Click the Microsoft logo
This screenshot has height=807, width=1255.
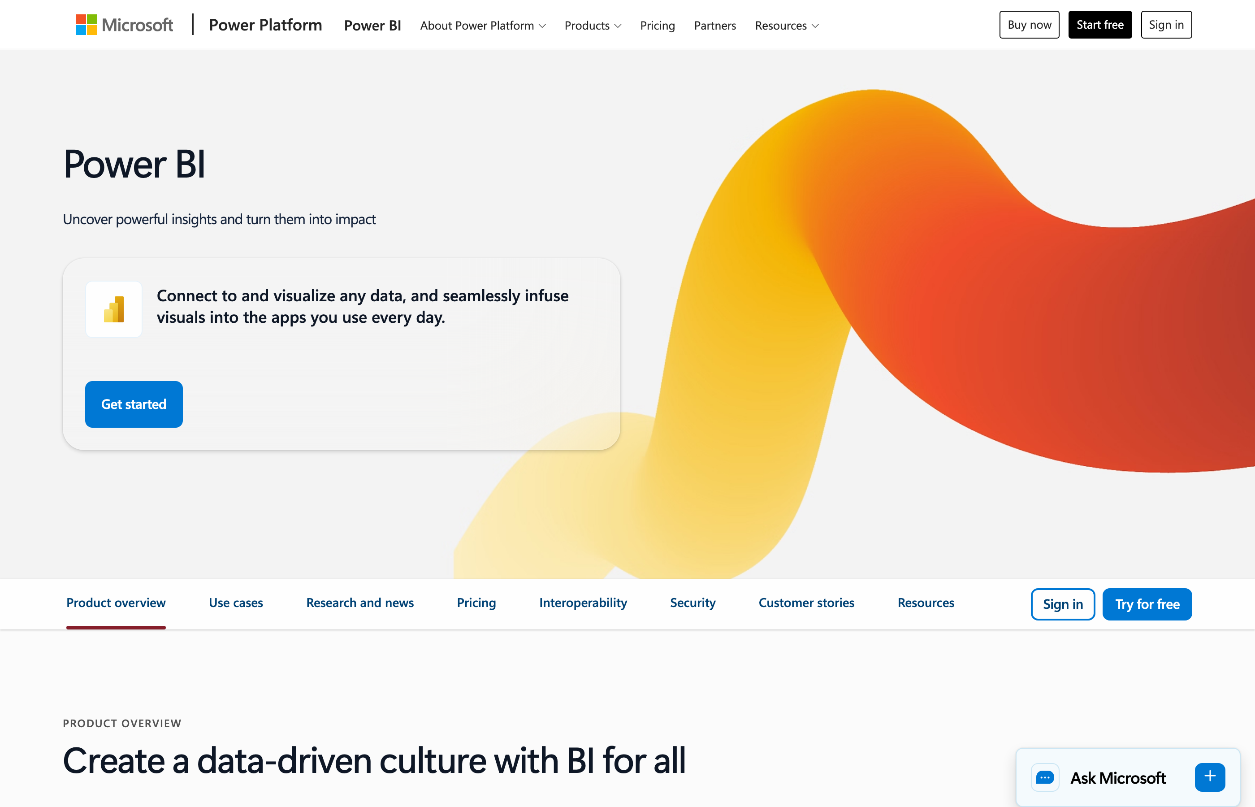[124, 25]
